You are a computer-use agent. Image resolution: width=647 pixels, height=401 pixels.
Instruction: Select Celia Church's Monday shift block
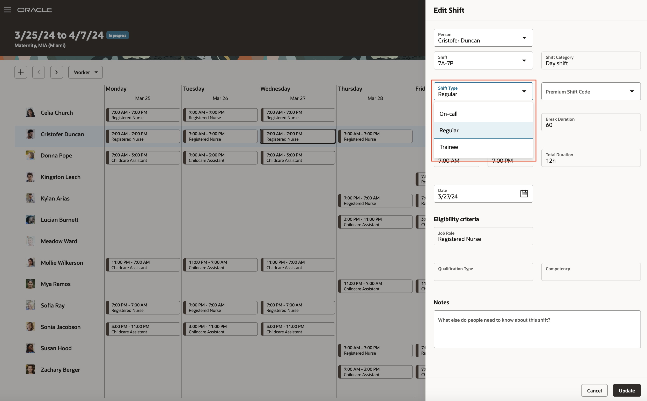point(143,115)
